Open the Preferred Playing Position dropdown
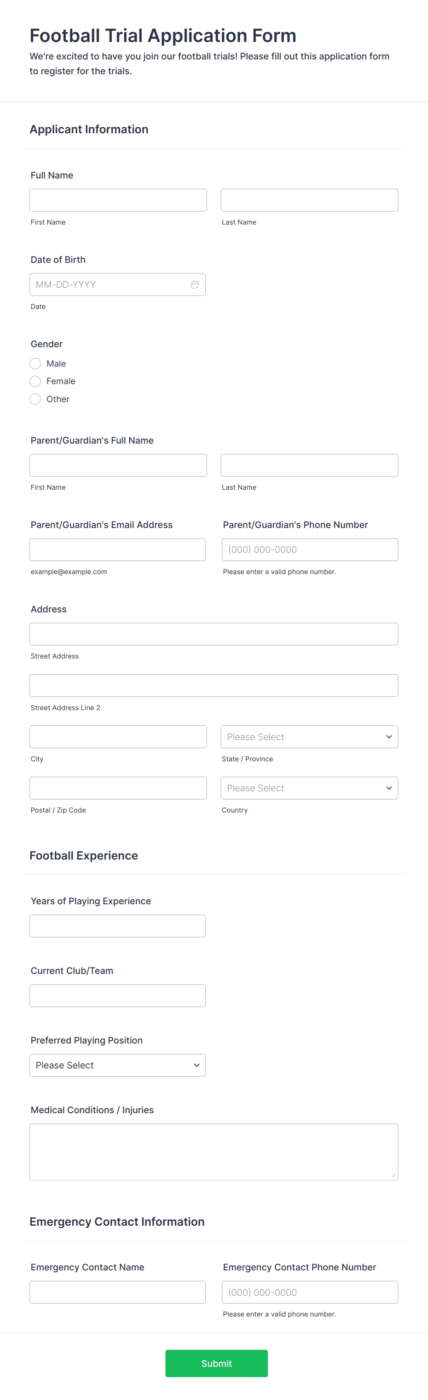The image size is (428, 1400). (x=117, y=1065)
